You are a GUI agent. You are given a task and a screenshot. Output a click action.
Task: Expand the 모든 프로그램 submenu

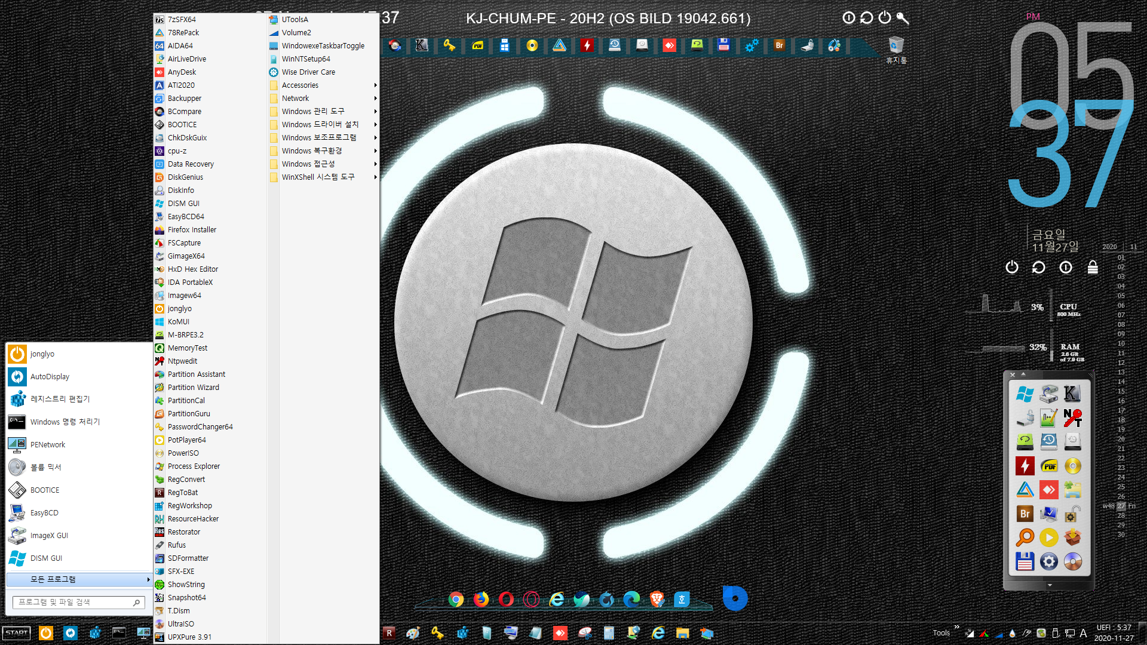tap(79, 579)
